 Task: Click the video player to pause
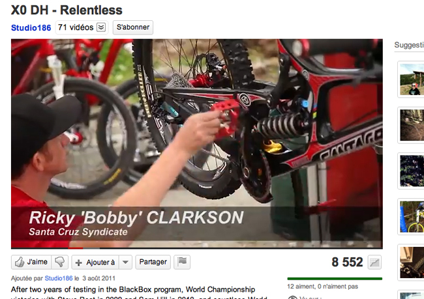[197, 143]
